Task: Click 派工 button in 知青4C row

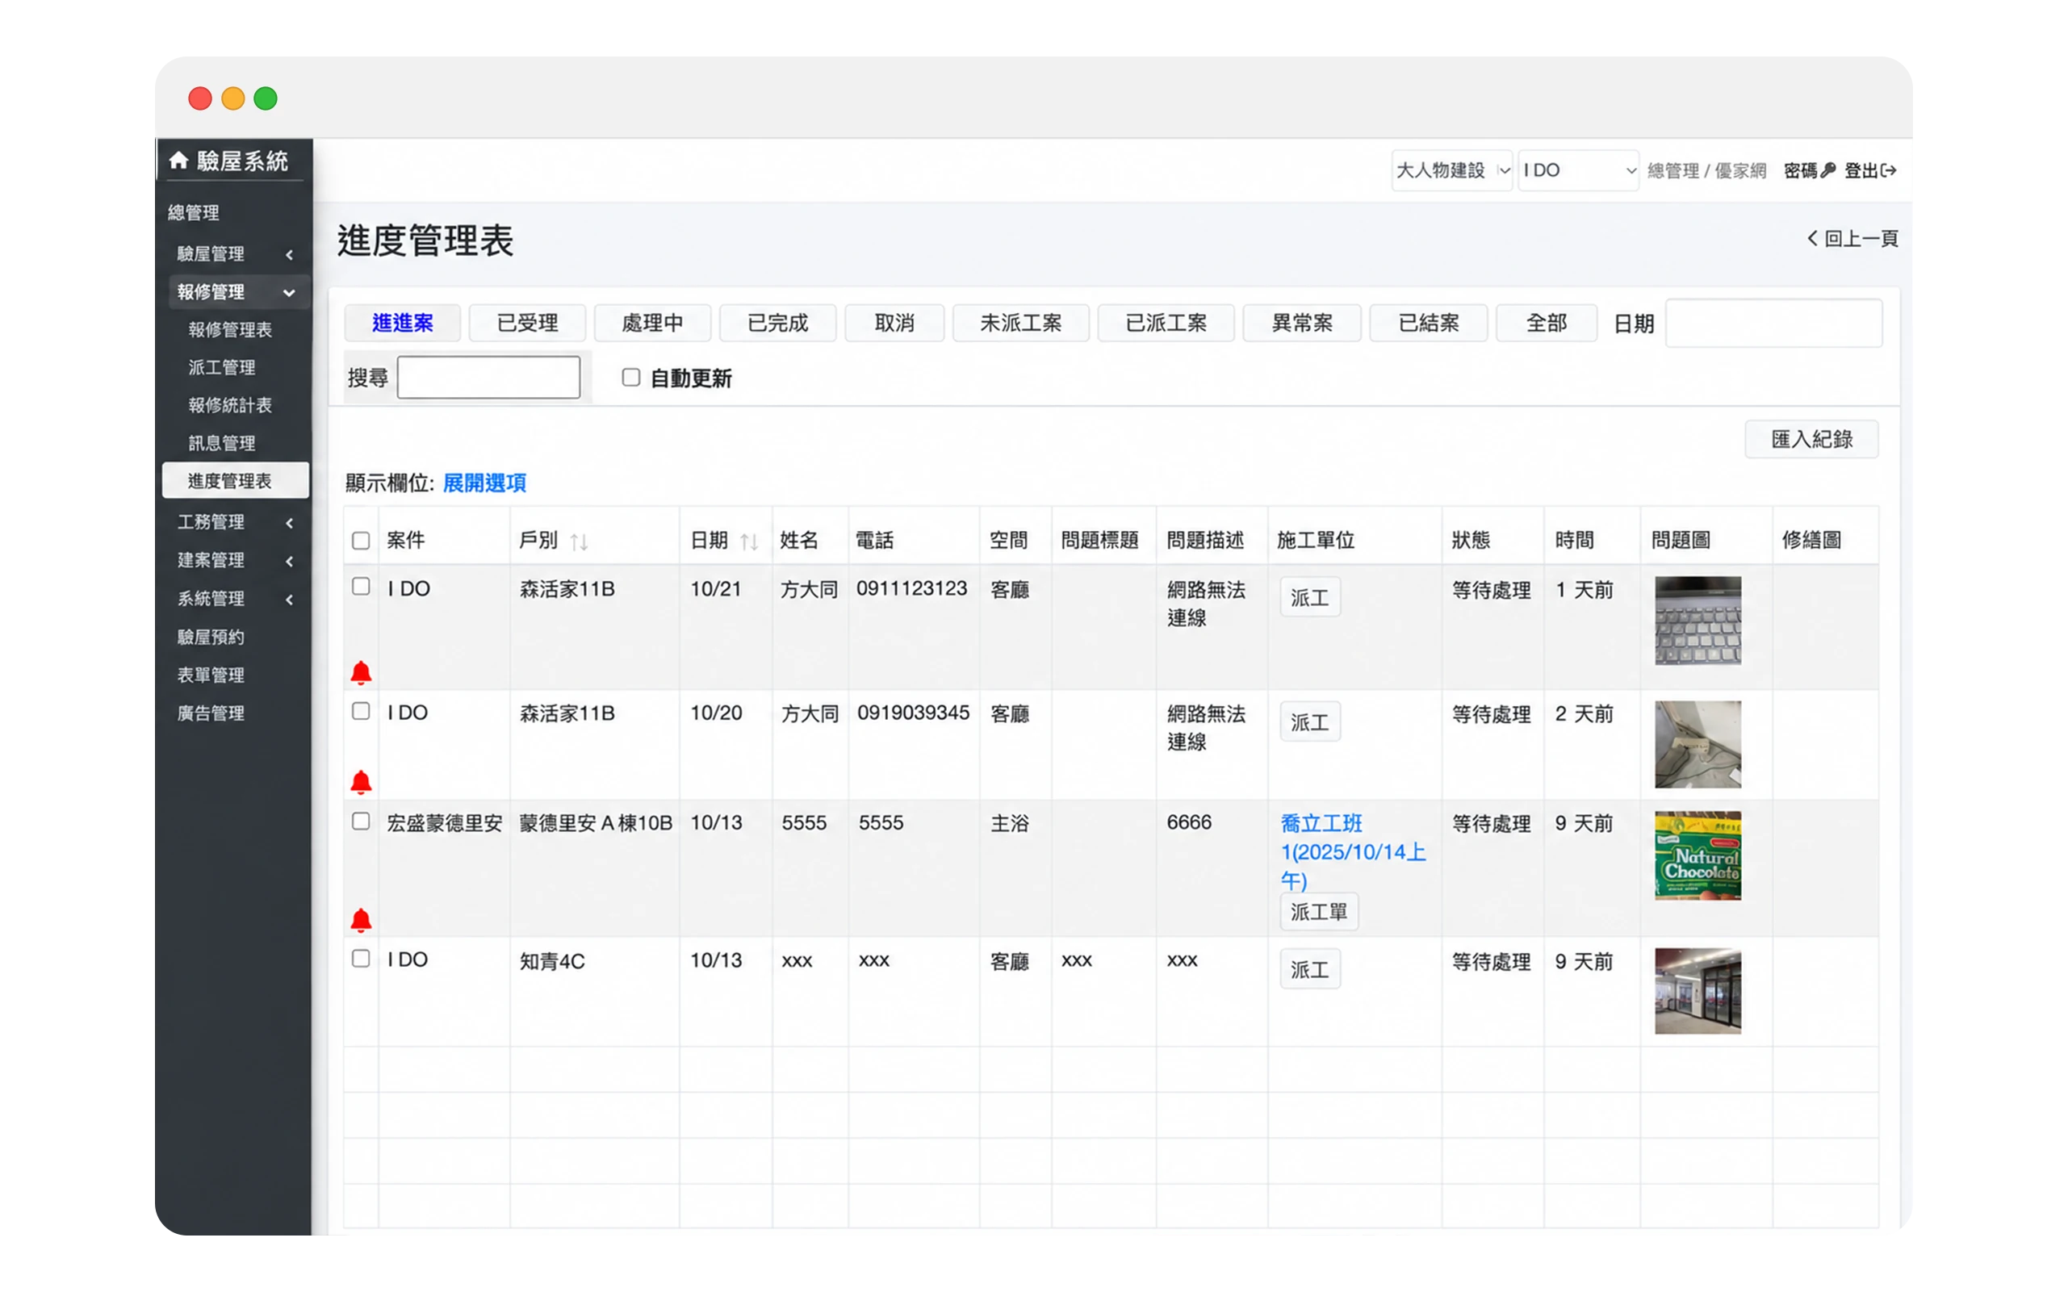Action: [1310, 969]
